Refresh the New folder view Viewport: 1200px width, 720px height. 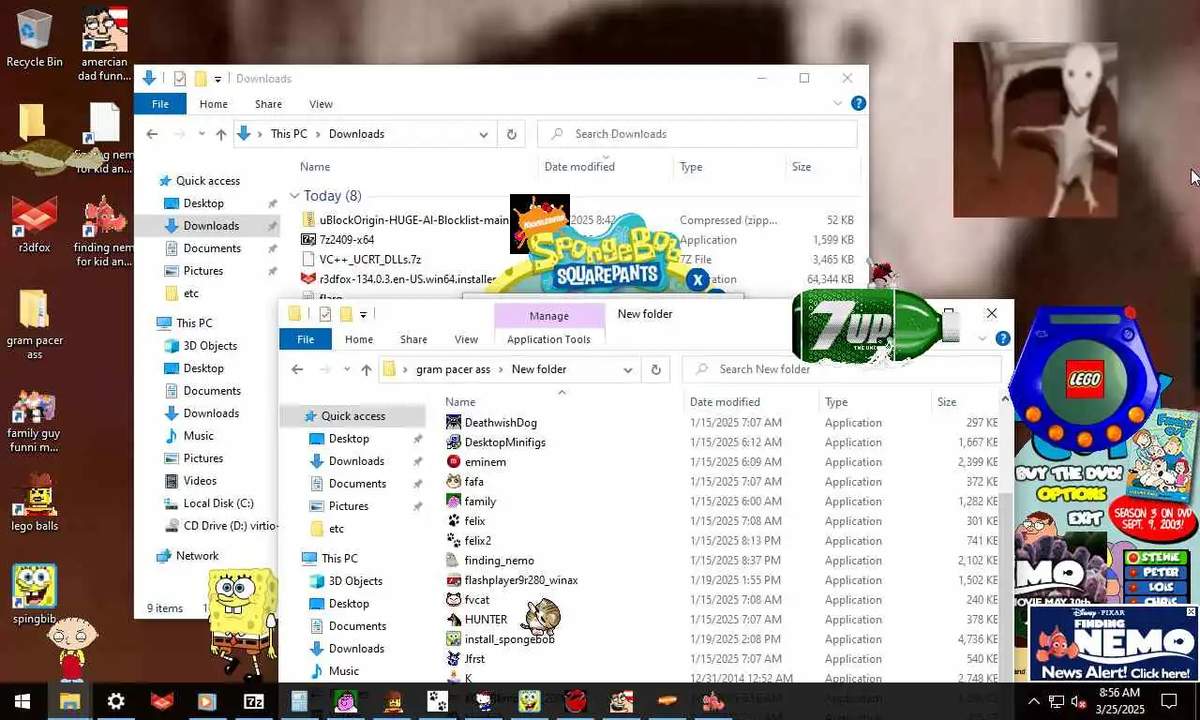(x=656, y=369)
